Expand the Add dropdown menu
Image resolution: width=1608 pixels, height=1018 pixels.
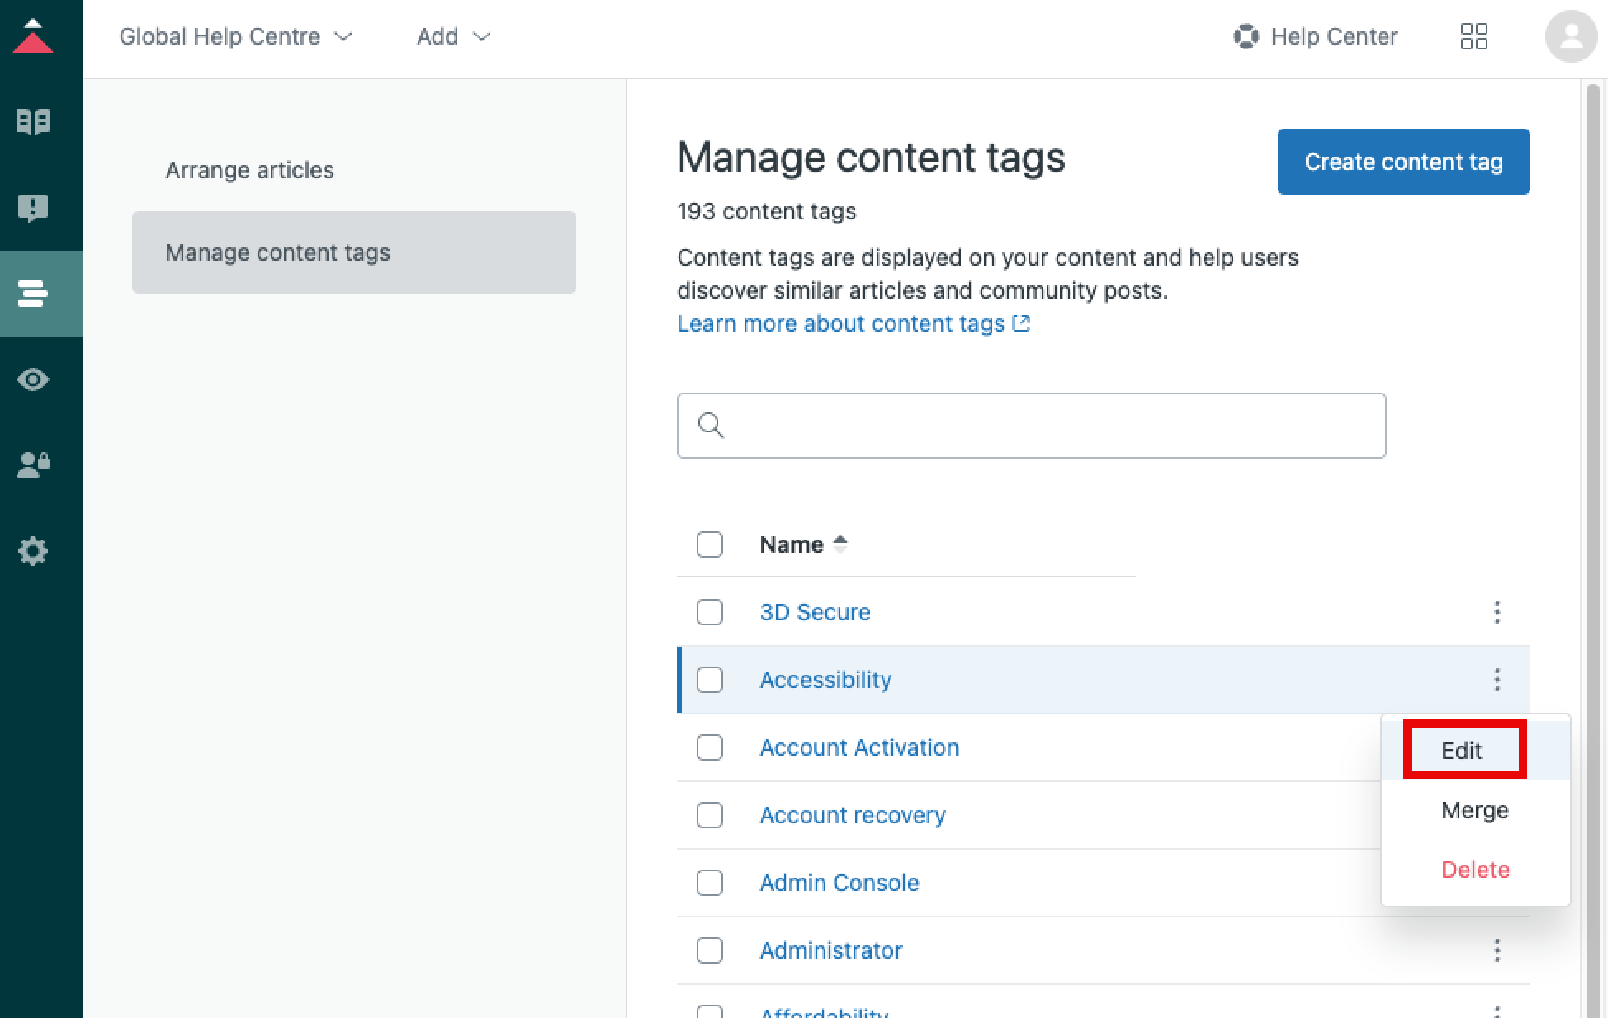coord(452,36)
